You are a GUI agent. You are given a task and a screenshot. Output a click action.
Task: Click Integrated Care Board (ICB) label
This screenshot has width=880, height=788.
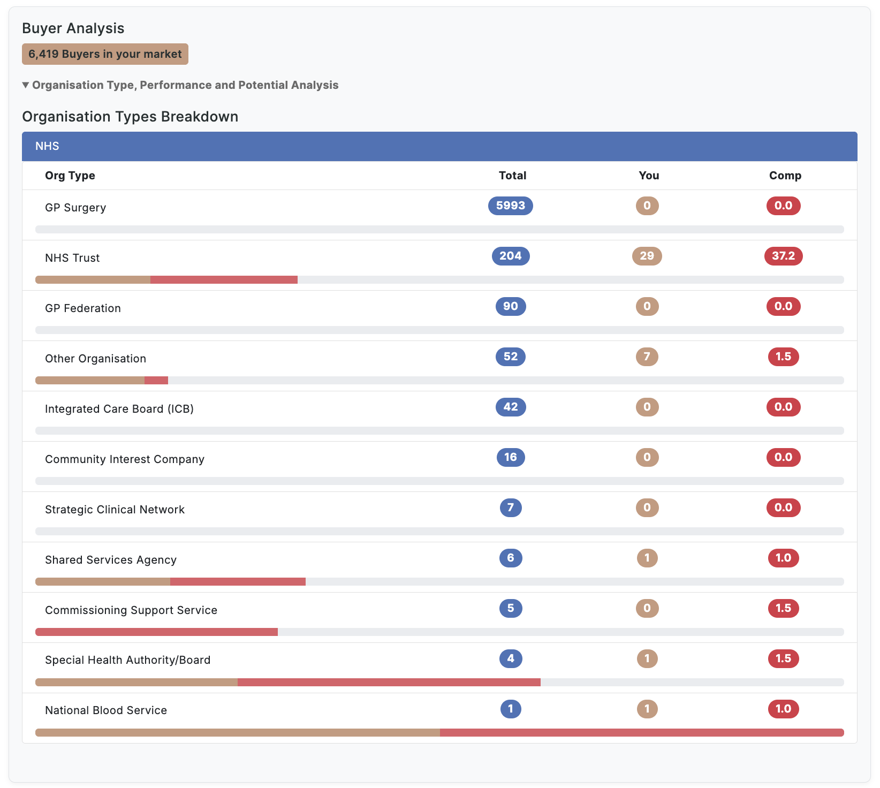tap(119, 409)
